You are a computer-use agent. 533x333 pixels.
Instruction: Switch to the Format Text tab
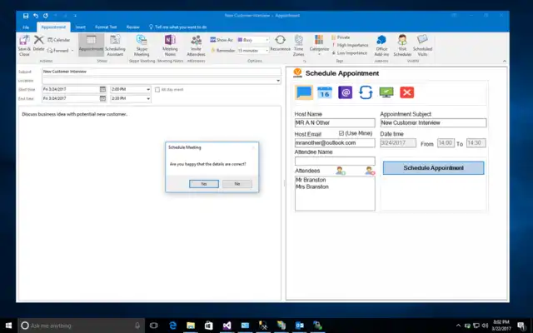click(x=106, y=27)
